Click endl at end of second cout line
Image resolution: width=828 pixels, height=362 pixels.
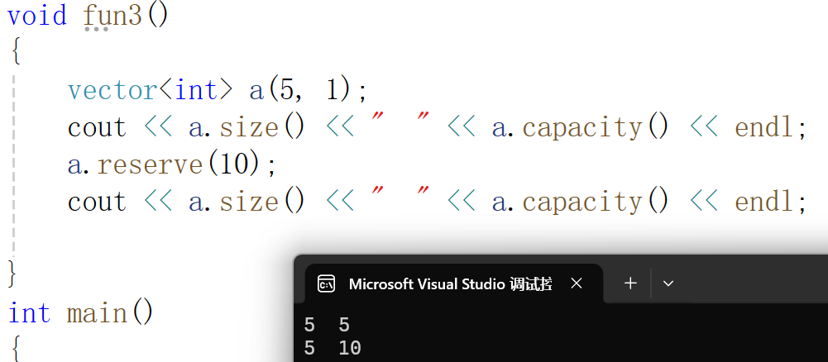pos(765,202)
